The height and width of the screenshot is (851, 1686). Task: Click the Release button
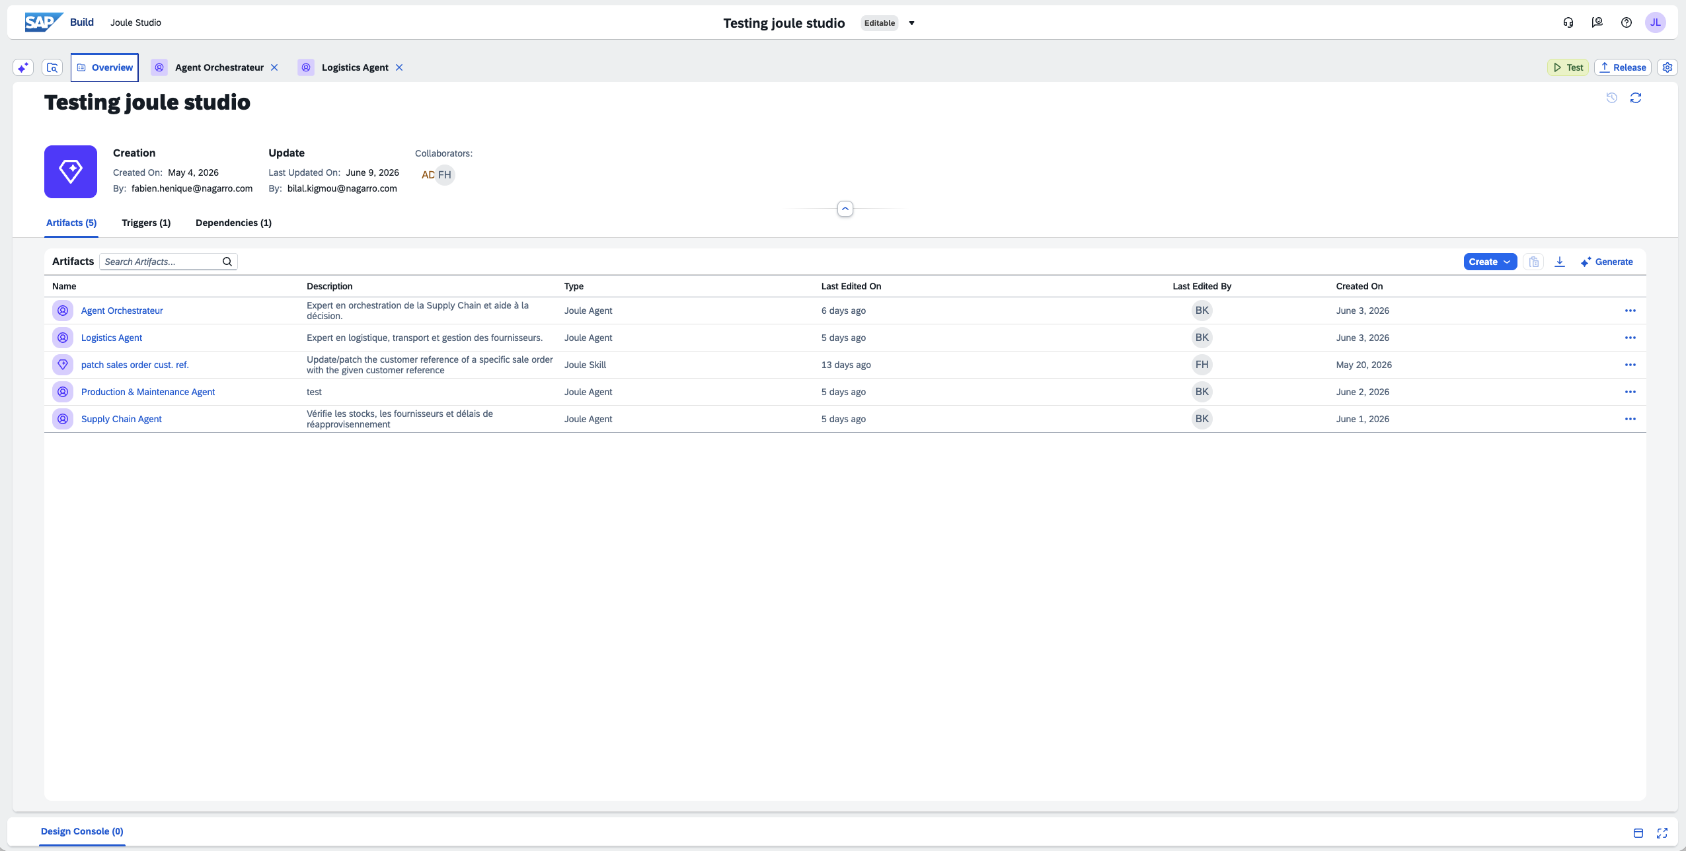(x=1623, y=67)
